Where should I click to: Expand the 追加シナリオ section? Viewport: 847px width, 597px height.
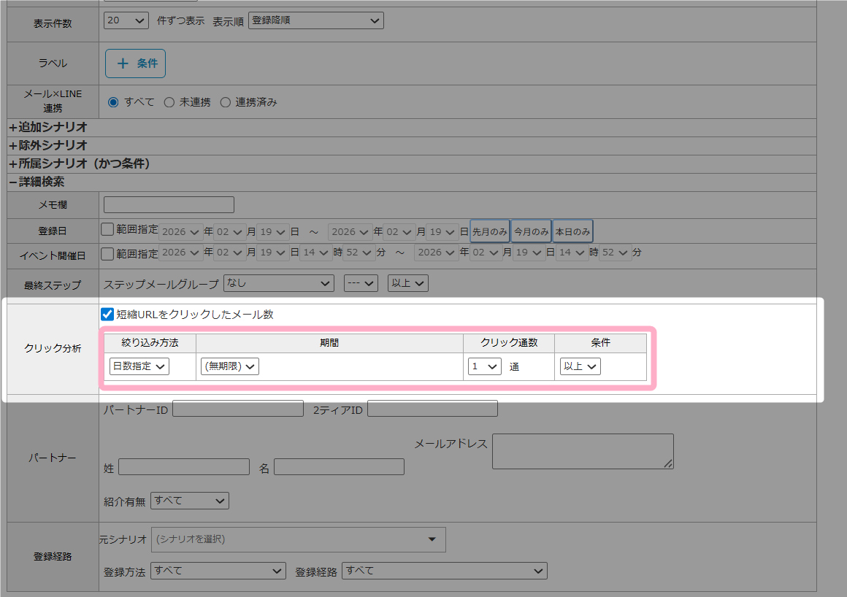click(48, 127)
